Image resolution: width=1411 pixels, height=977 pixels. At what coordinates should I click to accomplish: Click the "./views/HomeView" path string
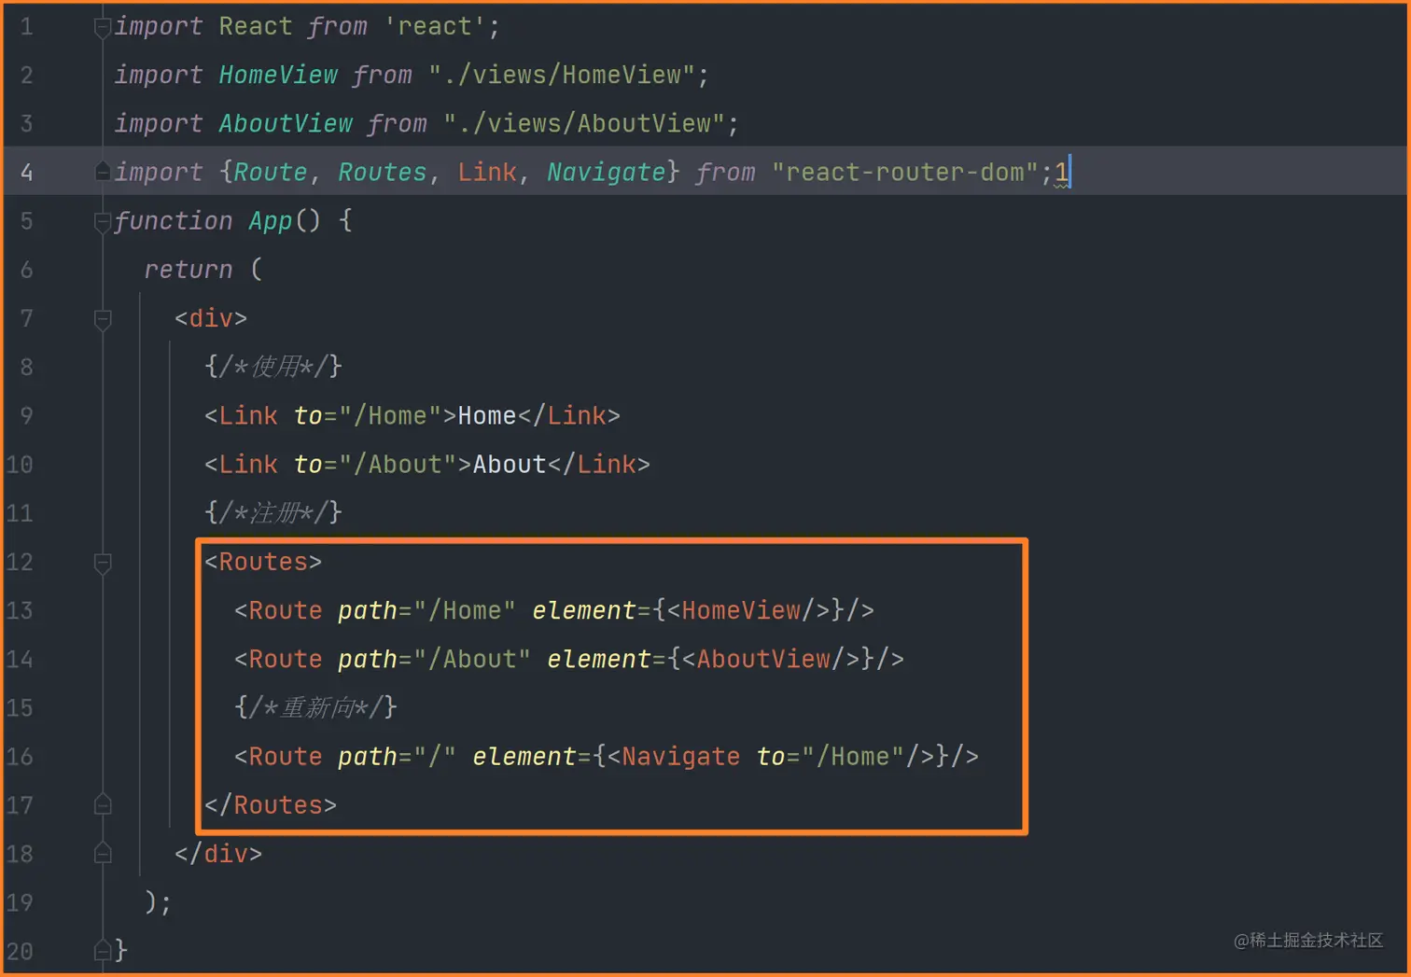click(x=561, y=75)
